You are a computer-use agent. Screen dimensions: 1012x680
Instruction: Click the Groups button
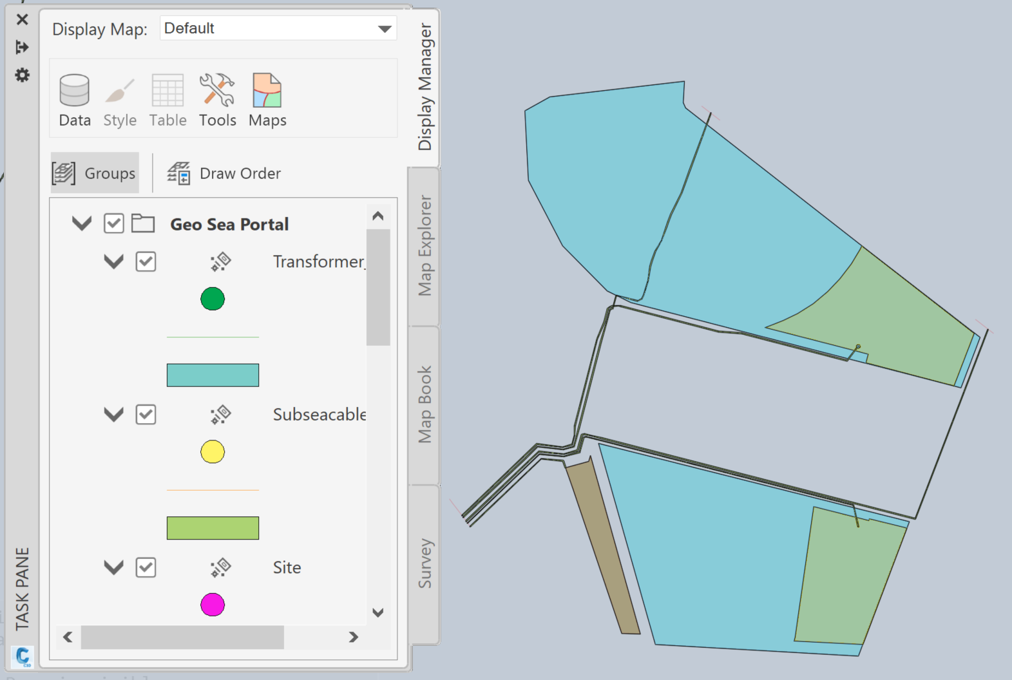[95, 173]
